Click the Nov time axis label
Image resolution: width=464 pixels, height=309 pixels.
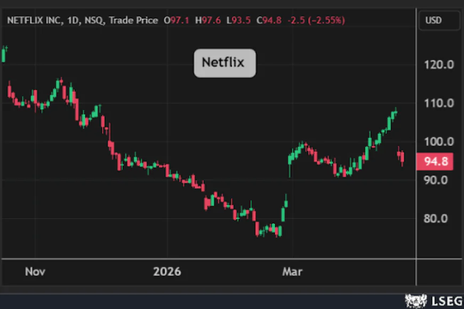tap(35, 272)
